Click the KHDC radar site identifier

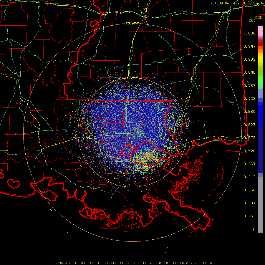tap(164, 263)
